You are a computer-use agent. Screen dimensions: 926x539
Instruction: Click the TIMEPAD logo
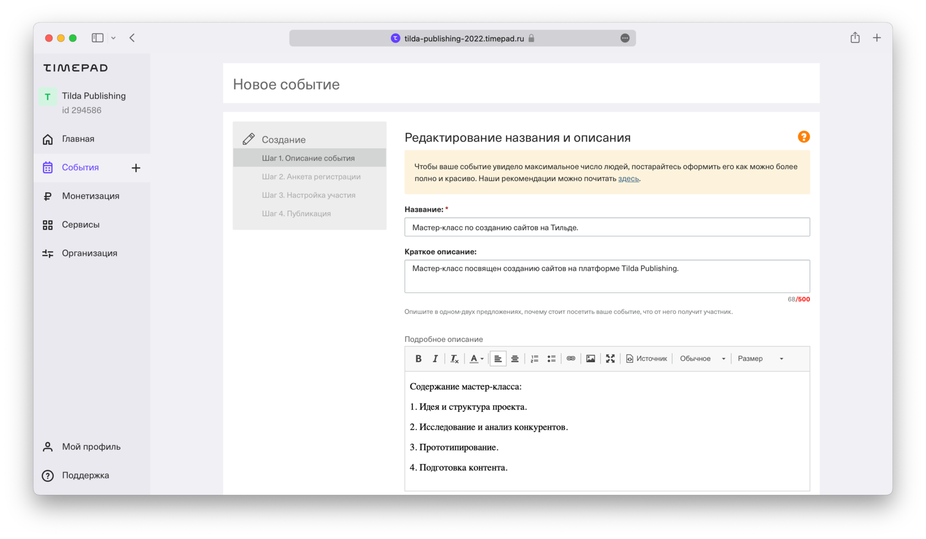point(76,68)
